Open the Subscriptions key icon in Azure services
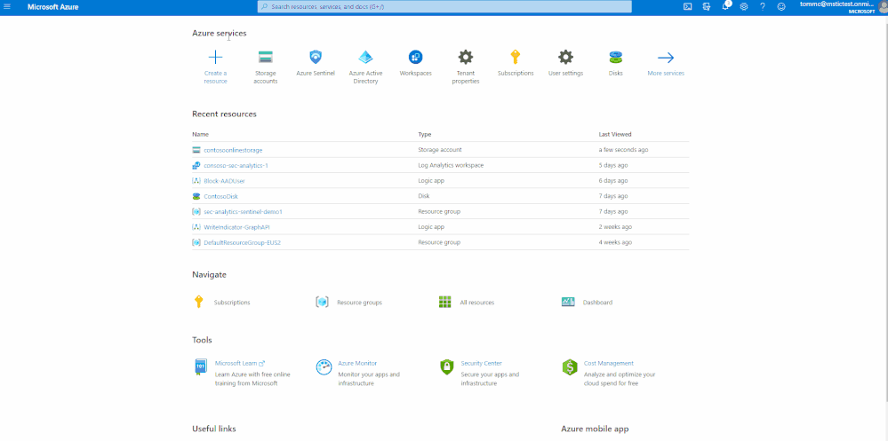This screenshot has width=888, height=441. (x=516, y=57)
